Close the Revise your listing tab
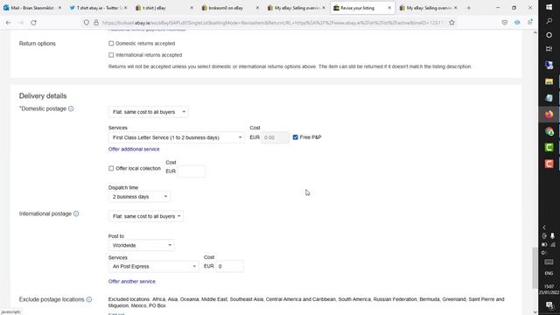 (x=389, y=8)
